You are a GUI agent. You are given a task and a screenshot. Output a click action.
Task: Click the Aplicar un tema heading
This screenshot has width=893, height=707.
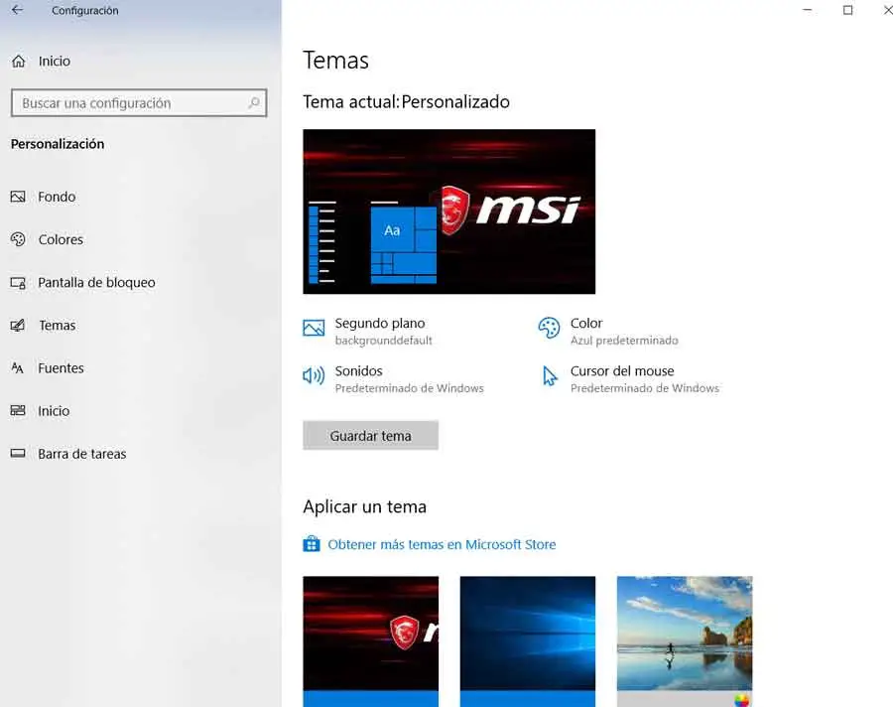coord(364,506)
